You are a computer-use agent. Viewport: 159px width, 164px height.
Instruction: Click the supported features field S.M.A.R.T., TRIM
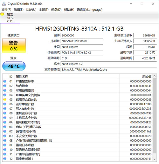click(109, 70)
